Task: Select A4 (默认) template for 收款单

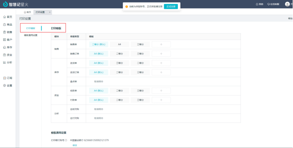Action: (98, 91)
